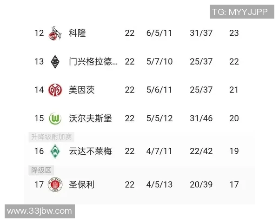Open the 科隆 team name

pyautogui.click(x=77, y=33)
